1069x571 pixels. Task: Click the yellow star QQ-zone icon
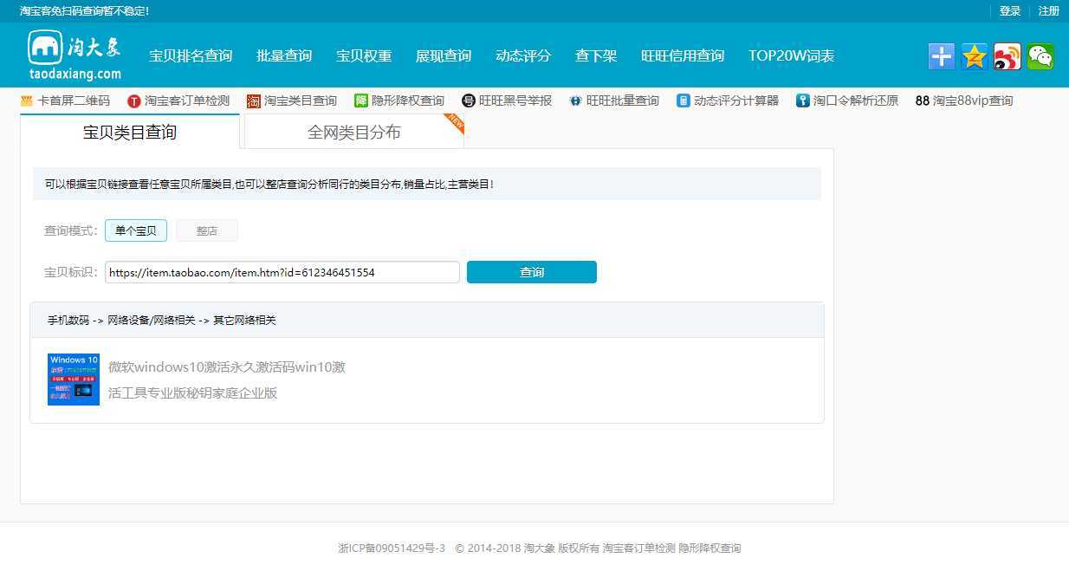pyautogui.click(x=975, y=56)
